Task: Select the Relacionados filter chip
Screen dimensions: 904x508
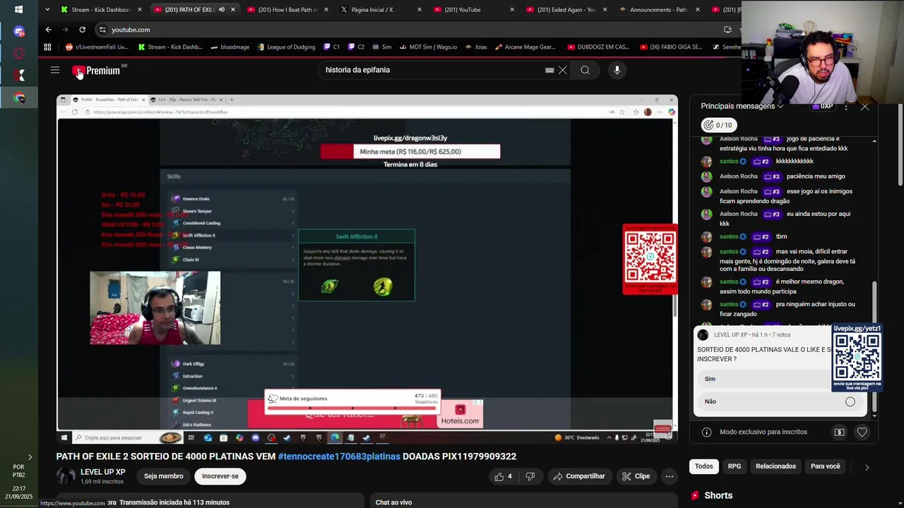Action: tap(775, 466)
